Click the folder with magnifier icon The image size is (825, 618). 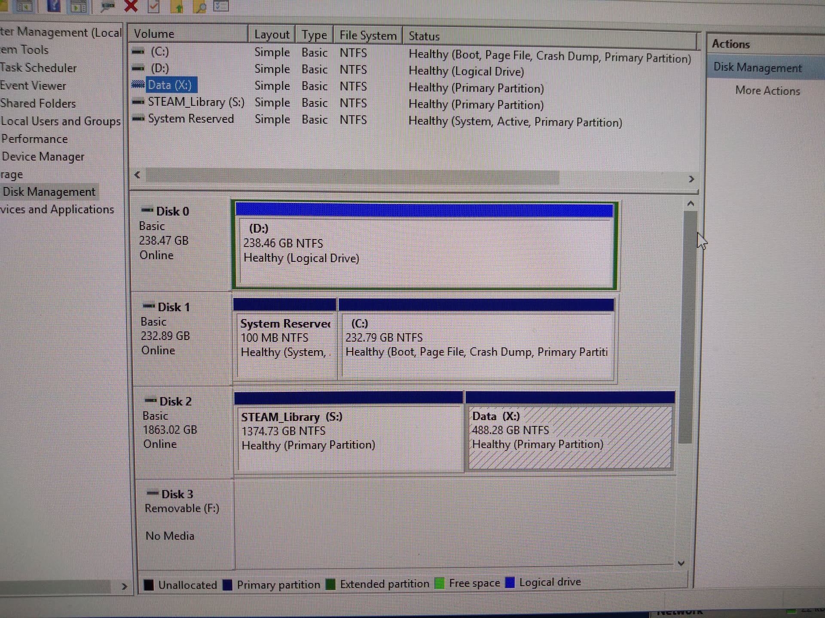point(200,6)
